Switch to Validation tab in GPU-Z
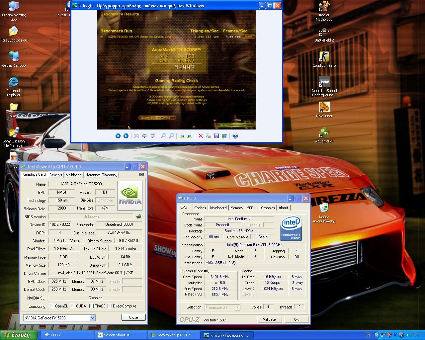 [73, 175]
